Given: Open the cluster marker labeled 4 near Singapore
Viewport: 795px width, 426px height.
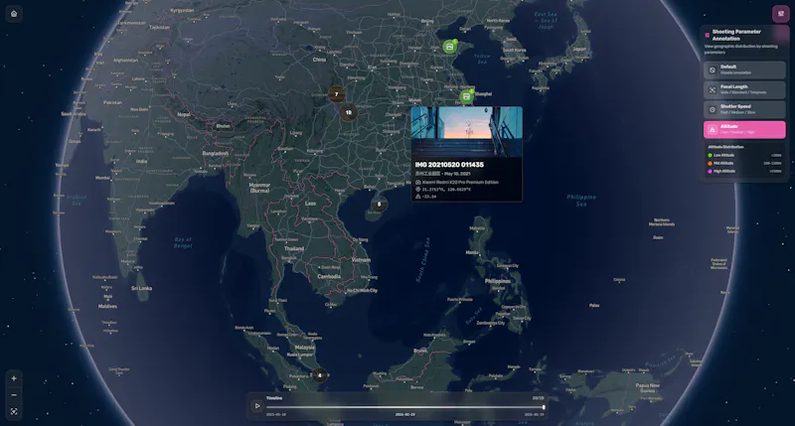Looking at the screenshot, I should point(319,375).
